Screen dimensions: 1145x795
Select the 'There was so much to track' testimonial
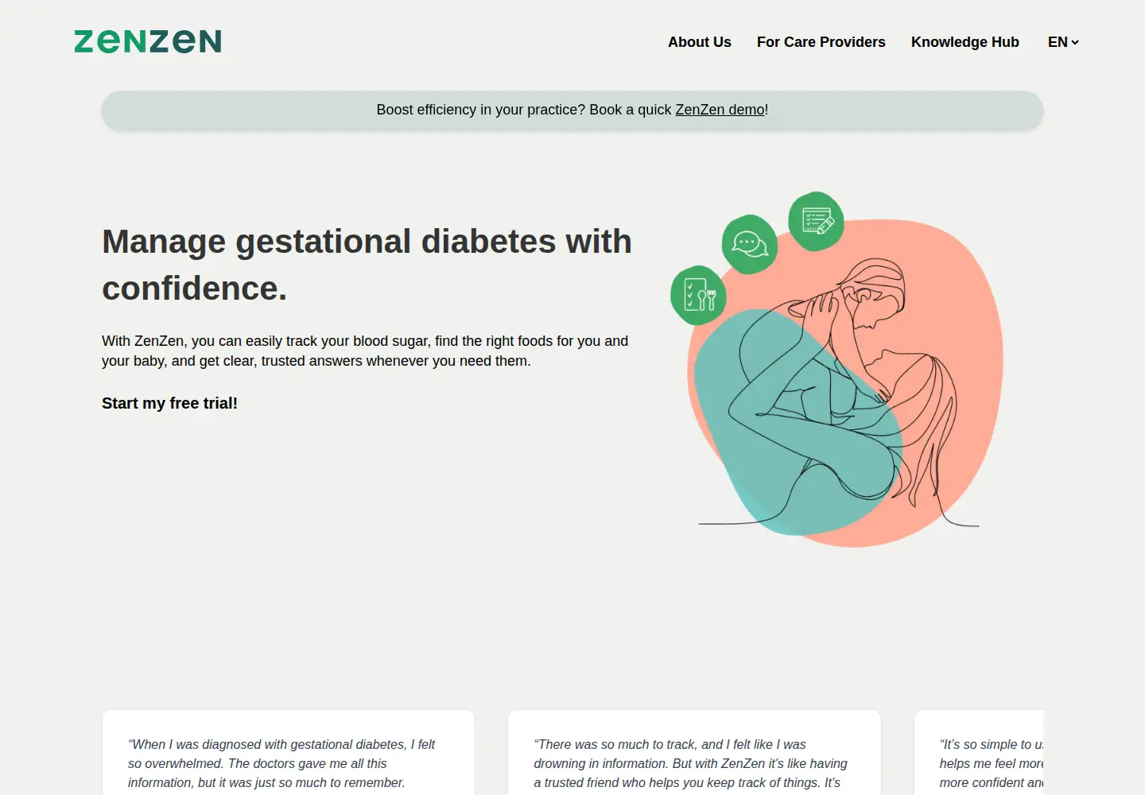pyautogui.click(x=694, y=753)
